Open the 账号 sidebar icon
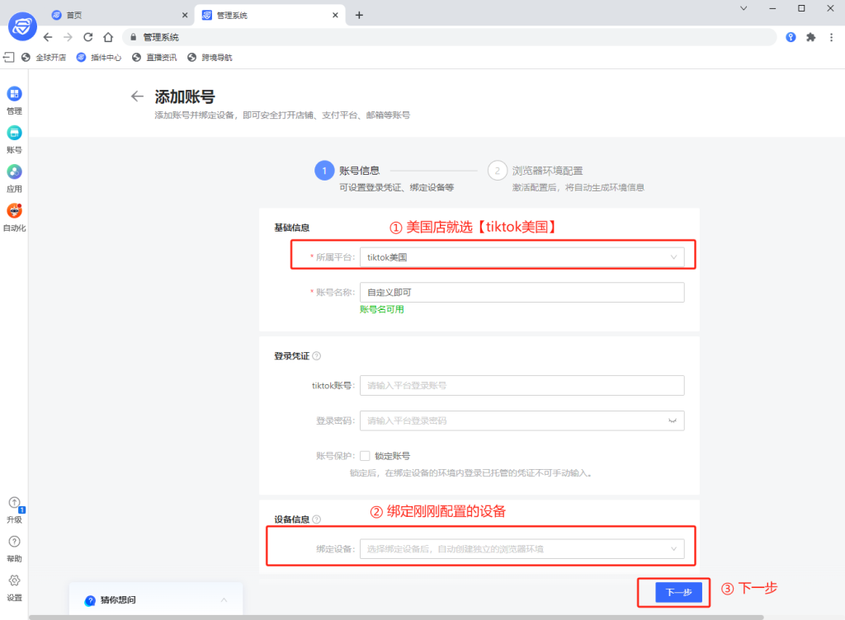Viewport: 845px width, 620px height. (14, 133)
